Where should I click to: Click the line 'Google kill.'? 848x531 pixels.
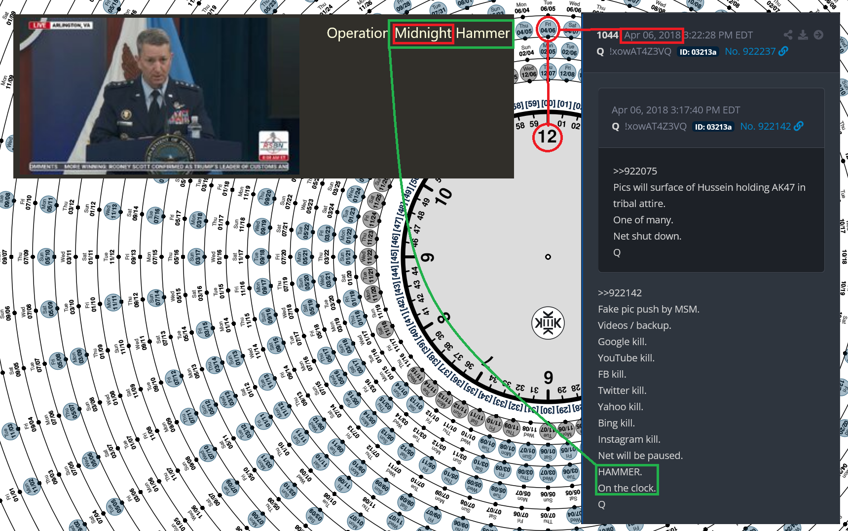pos(622,342)
